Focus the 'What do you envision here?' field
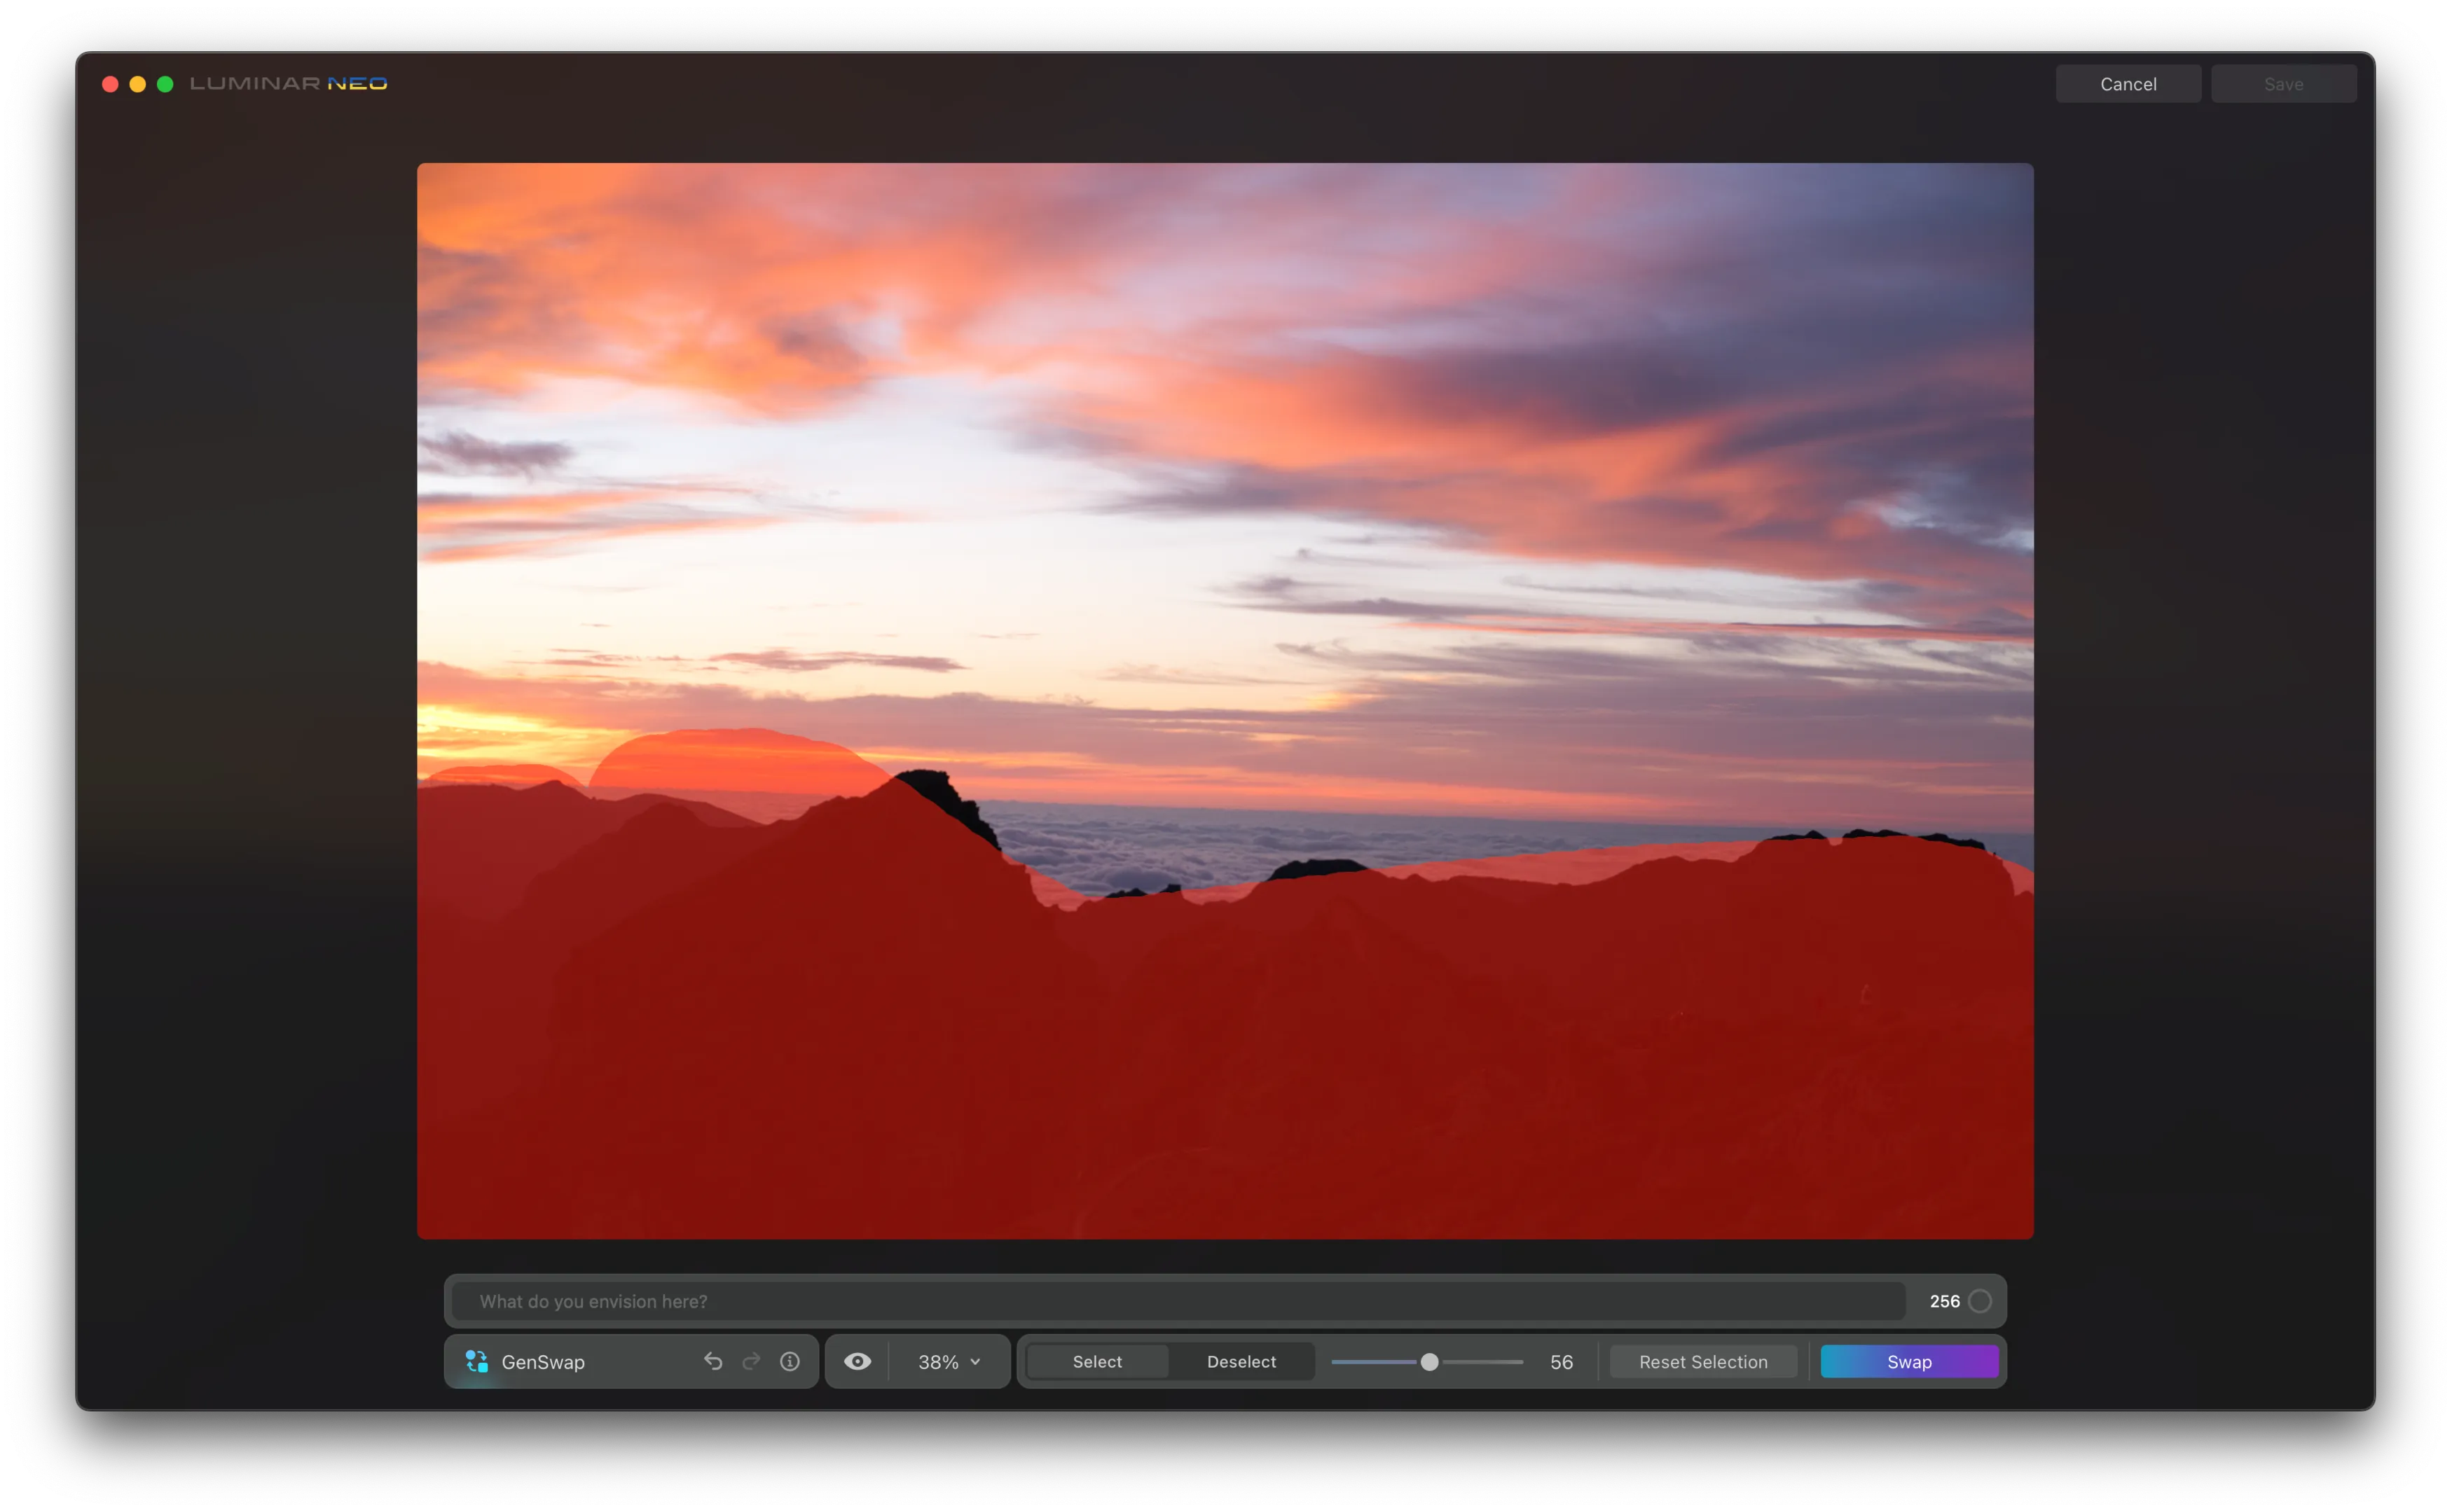Viewport: 2452px width, 1512px height. pos(1178,1301)
